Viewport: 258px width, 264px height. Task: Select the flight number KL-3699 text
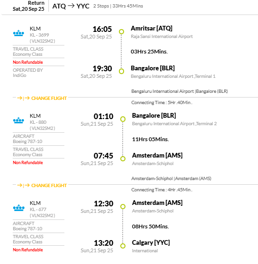pyautogui.click(x=39, y=35)
